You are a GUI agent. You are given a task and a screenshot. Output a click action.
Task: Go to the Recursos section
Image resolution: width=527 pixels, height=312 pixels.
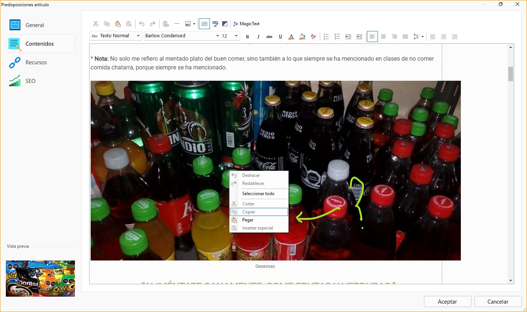tap(41, 62)
